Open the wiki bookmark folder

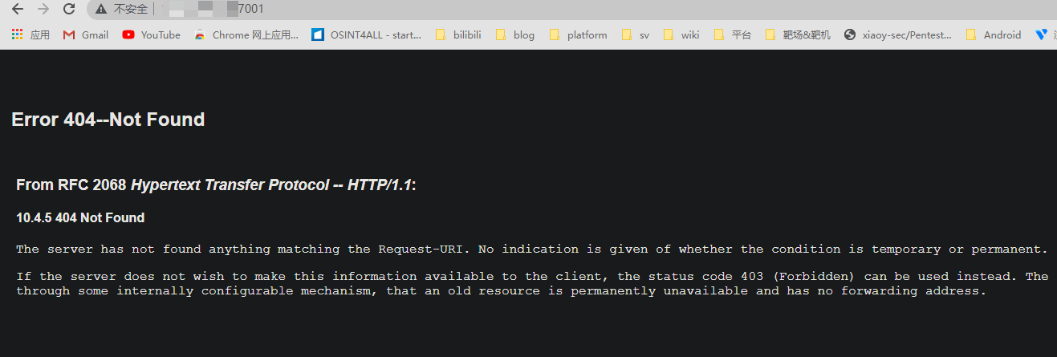coord(681,34)
